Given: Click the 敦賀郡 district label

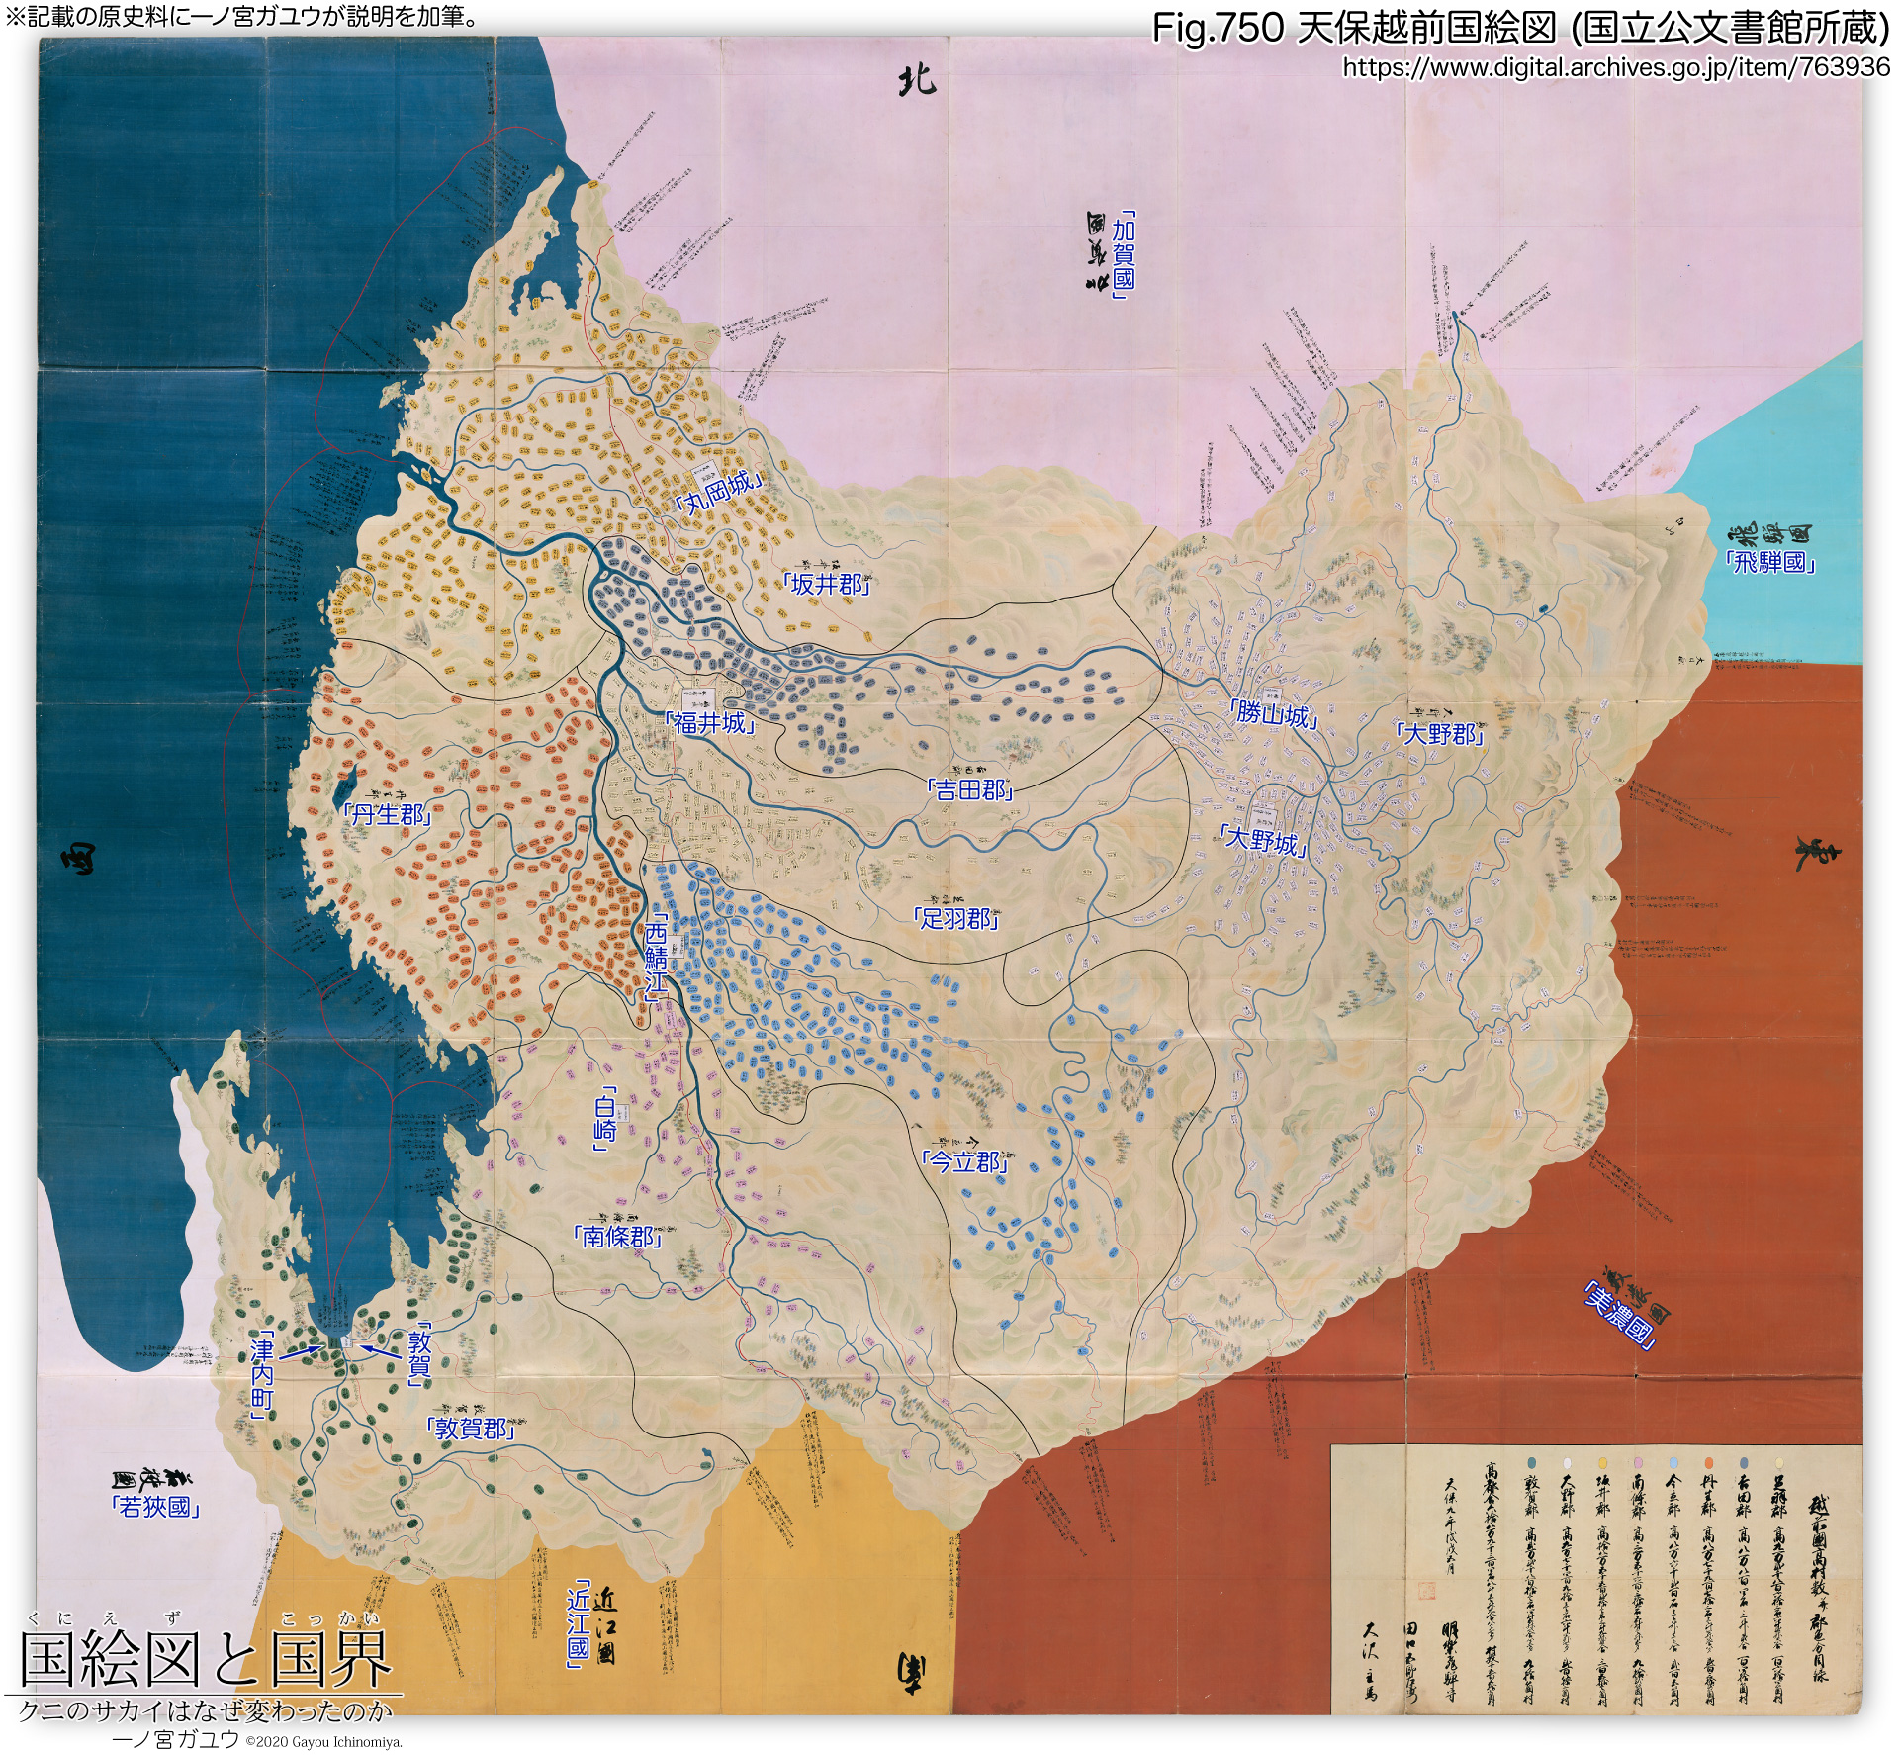Looking at the screenshot, I should (471, 1428).
